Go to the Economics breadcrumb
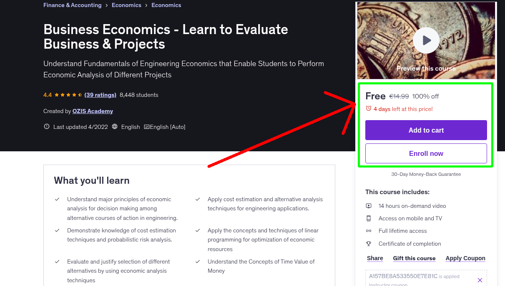Image resolution: width=505 pixels, height=286 pixels. point(126,5)
